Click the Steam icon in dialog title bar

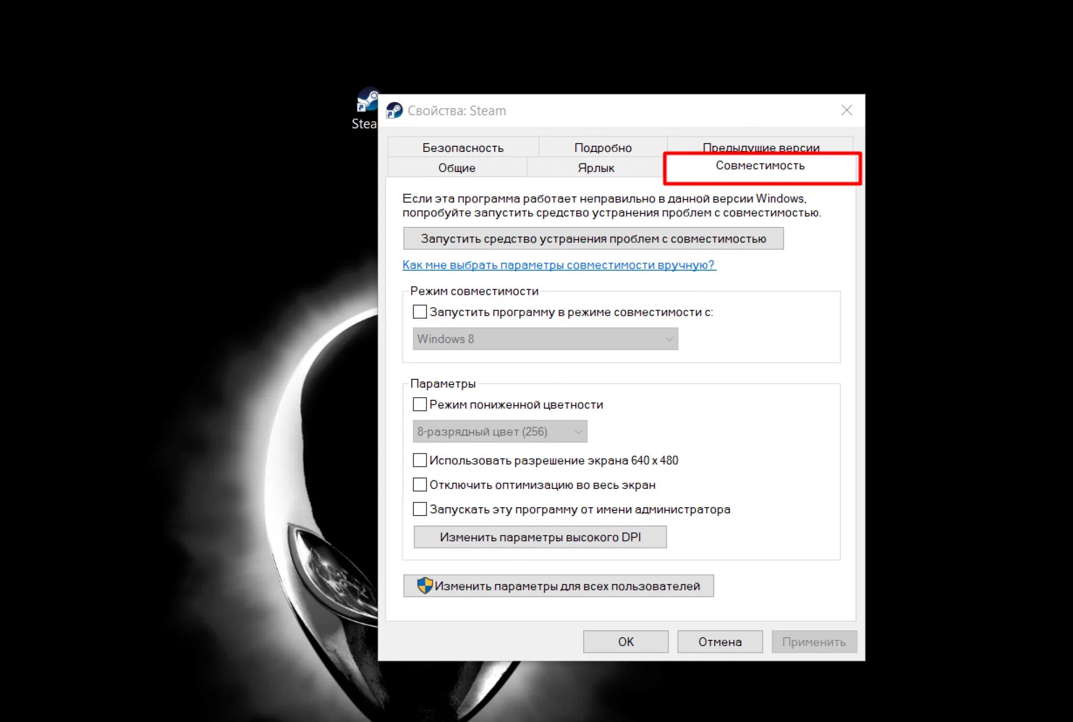(x=394, y=111)
